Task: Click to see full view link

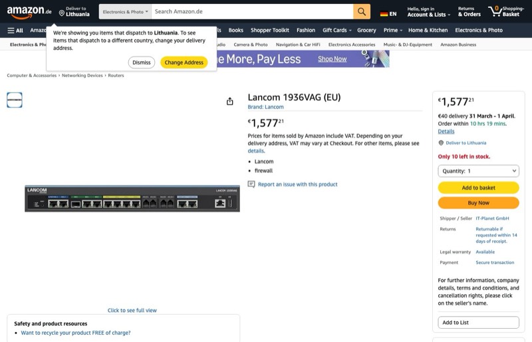Action: coord(132,311)
